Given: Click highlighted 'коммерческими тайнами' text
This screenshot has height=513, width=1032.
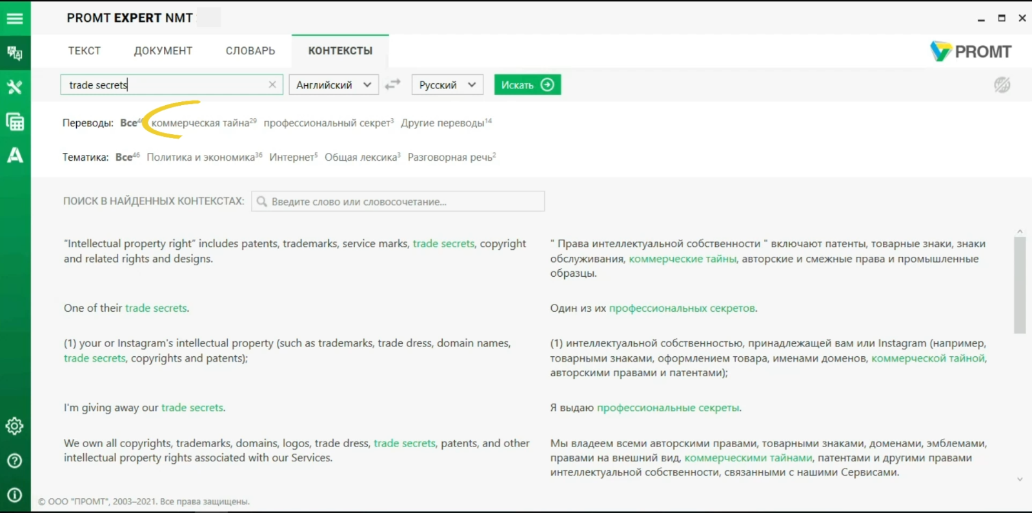Looking at the screenshot, I should click(x=748, y=458).
